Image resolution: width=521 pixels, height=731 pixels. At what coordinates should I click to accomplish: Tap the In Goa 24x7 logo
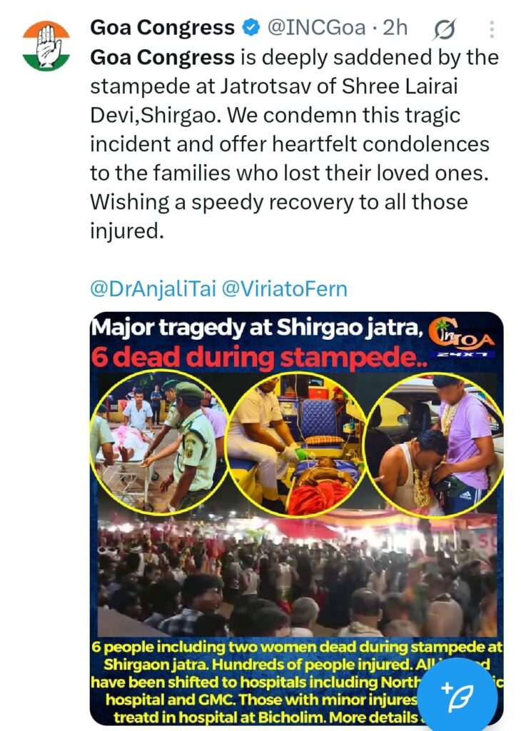coord(461,337)
